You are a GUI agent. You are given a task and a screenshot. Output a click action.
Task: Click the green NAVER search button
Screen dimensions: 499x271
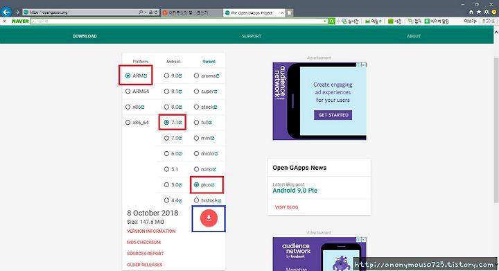coord(331,21)
